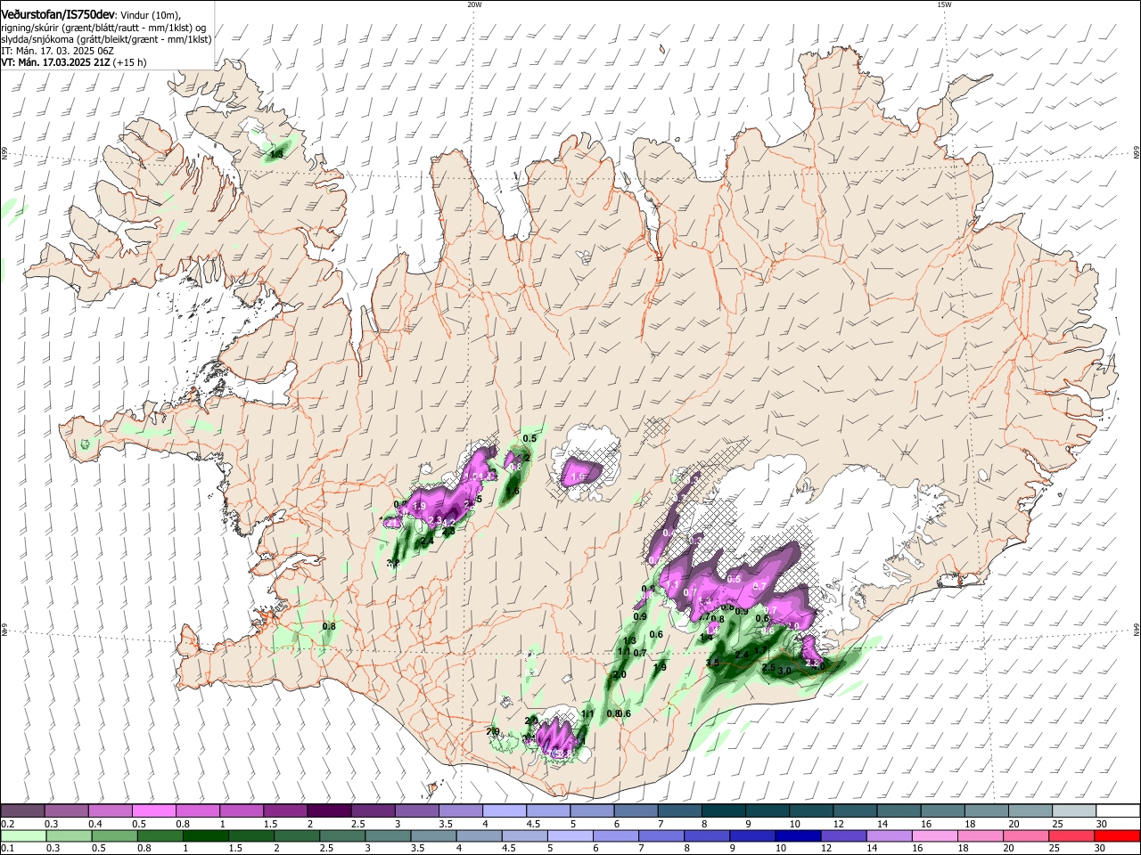Click the 15W longitude label
The image size is (1141, 855).
pos(944,4)
